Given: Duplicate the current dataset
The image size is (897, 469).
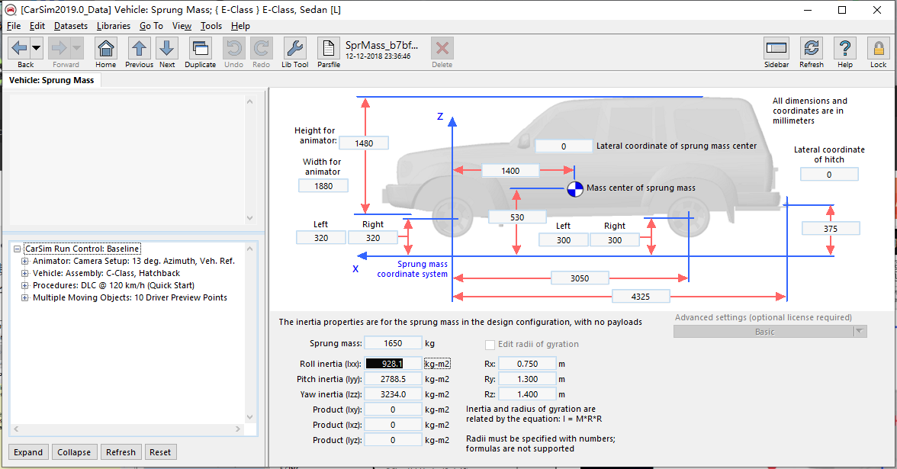Looking at the screenshot, I should coord(200,48).
